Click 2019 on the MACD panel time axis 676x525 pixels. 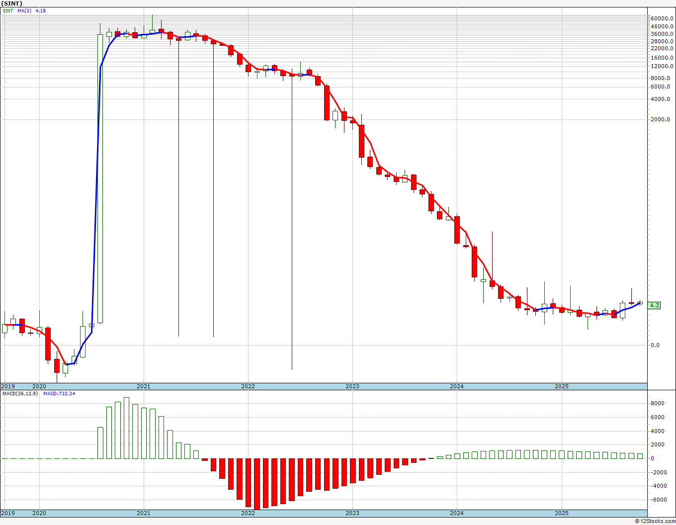pos(8,513)
